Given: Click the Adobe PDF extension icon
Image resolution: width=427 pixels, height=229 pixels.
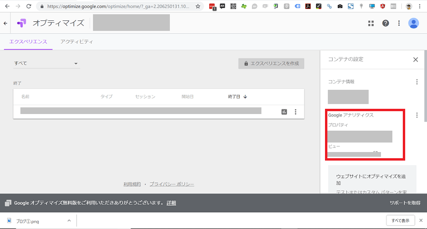Looking at the screenshot, I should (308, 6).
